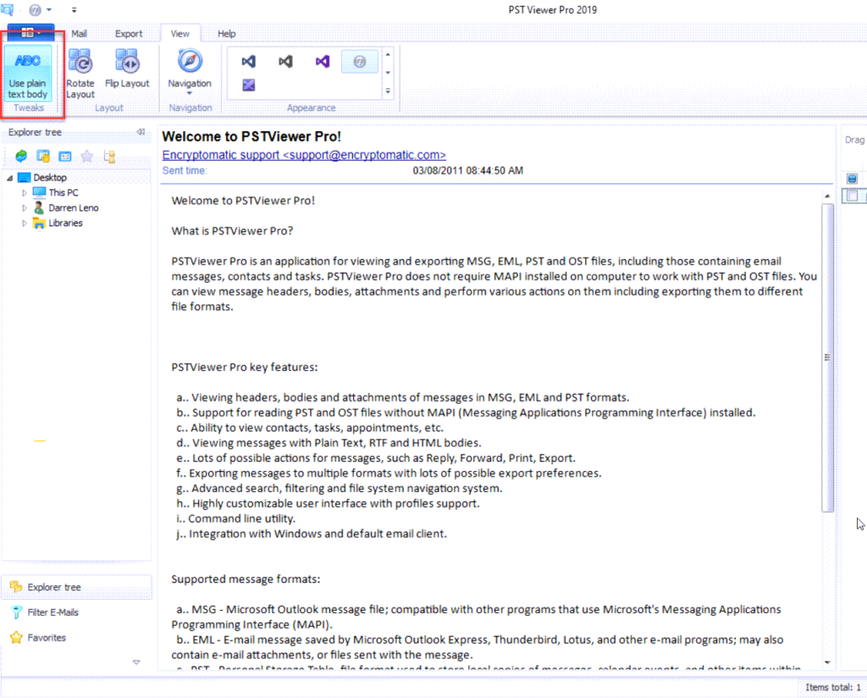This screenshot has height=698, width=867.
Task: Click the star favorites icon in Explorer toolbar
Action: point(87,156)
